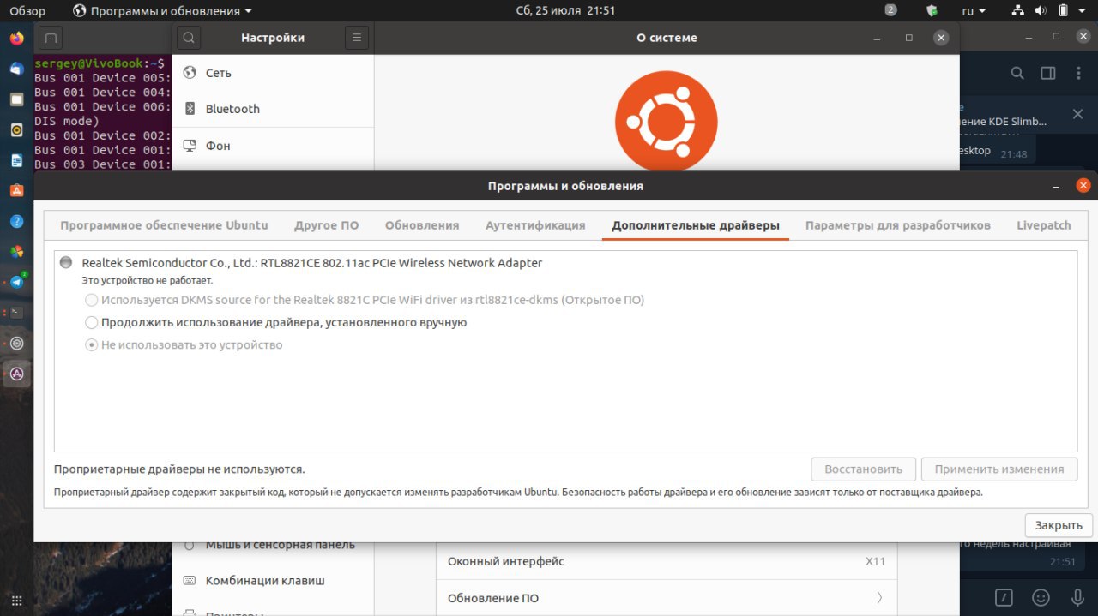Open Firefox from the dock
Image resolution: width=1098 pixels, height=616 pixels.
[x=16, y=39]
